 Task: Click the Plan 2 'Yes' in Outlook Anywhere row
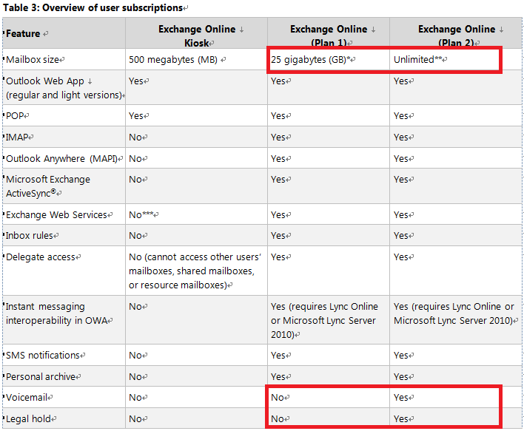400,159
